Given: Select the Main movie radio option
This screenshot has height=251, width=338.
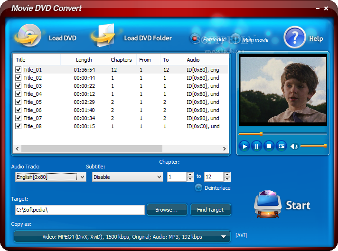Looking at the screenshot, I should (236, 39).
